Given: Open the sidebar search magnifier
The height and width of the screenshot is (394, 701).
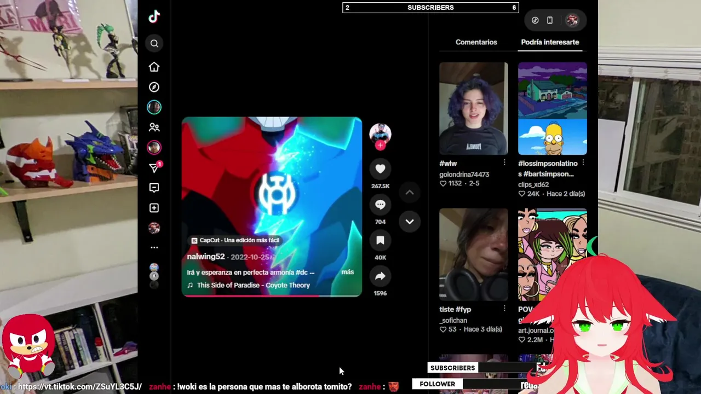Looking at the screenshot, I should point(154,43).
